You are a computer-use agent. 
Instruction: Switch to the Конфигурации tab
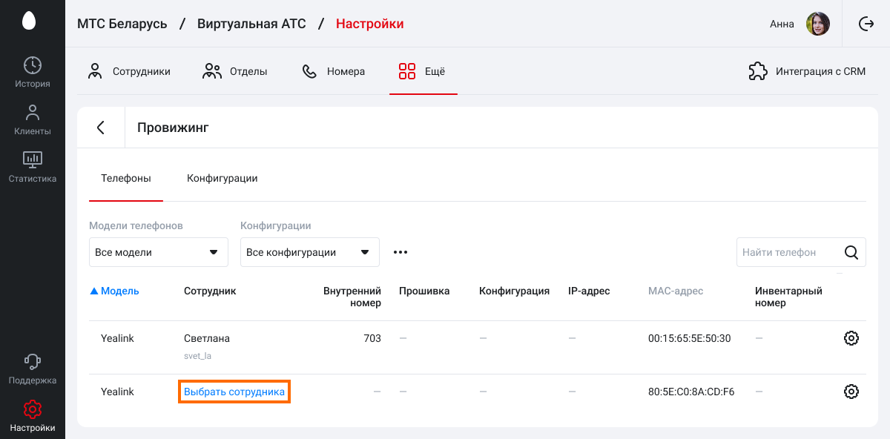tap(222, 178)
